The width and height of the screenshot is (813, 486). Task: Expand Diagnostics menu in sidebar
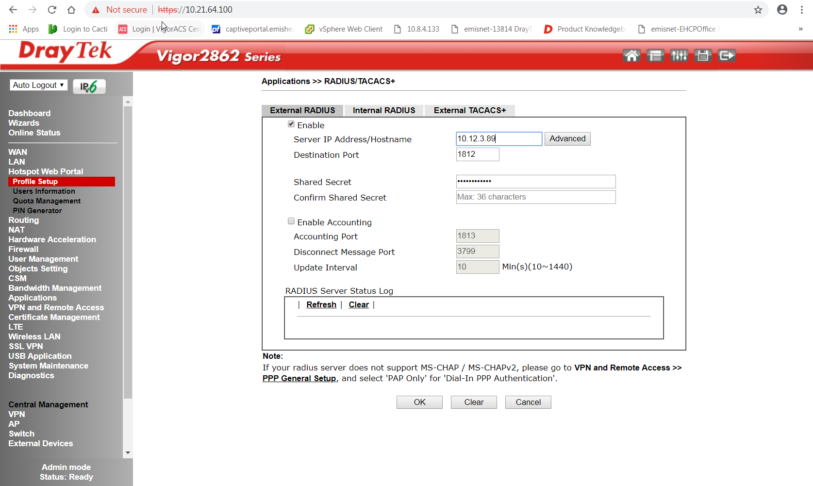click(x=31, y=375)
